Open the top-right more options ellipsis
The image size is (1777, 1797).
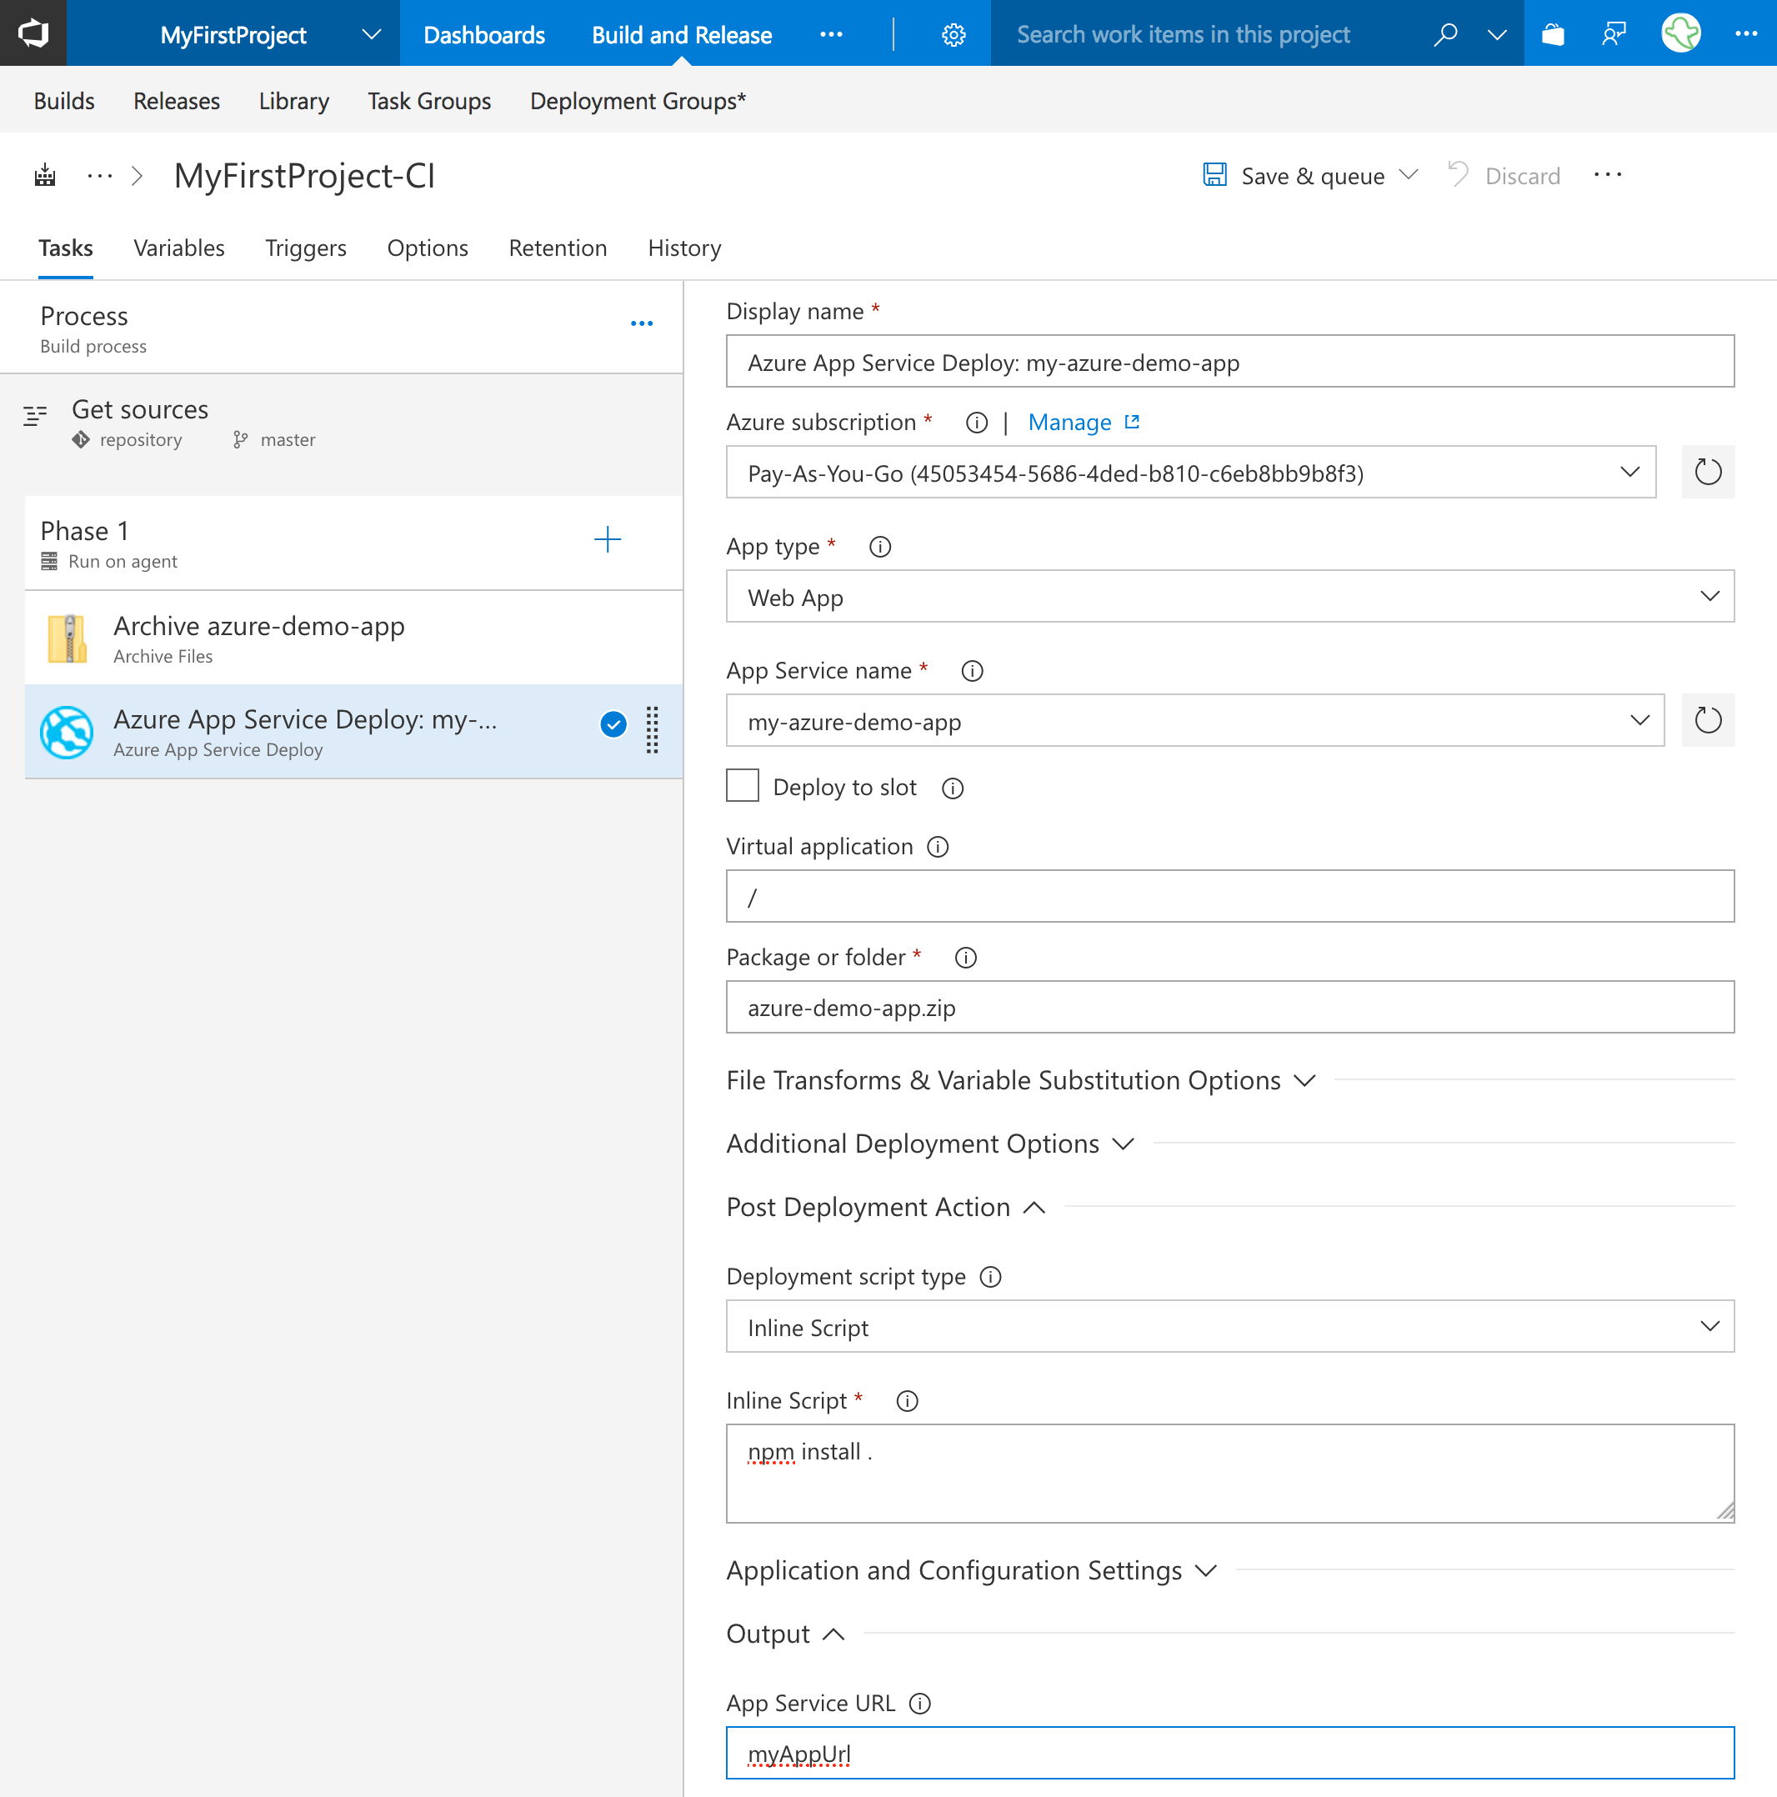1745,34
